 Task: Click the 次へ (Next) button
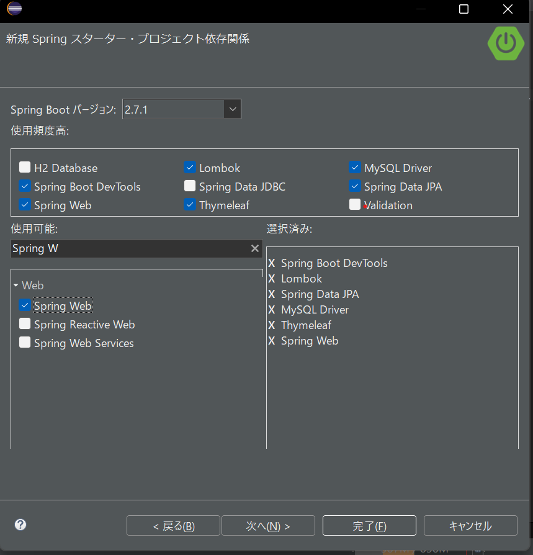267,525
